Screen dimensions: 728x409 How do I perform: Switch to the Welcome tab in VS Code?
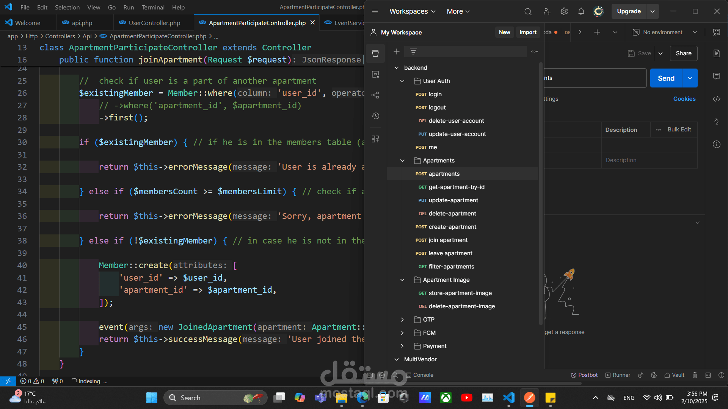27,23
